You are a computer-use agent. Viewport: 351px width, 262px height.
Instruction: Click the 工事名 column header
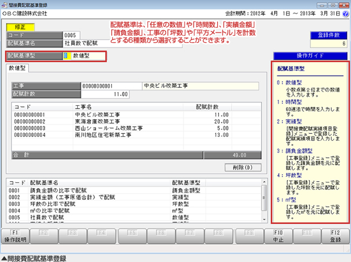(x=128, y=107)
